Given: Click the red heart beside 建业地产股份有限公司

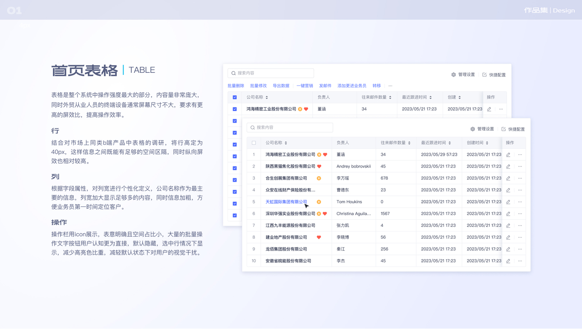Looking at the screenshot, I should 319,237.
